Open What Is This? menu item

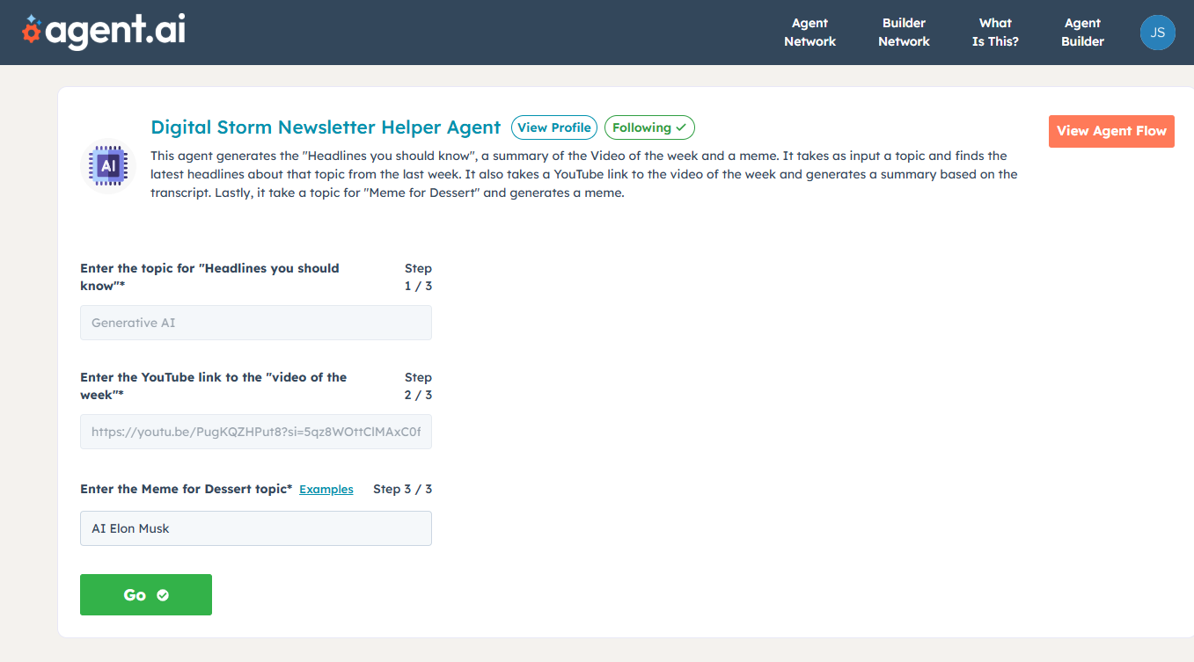click(995, 33)
